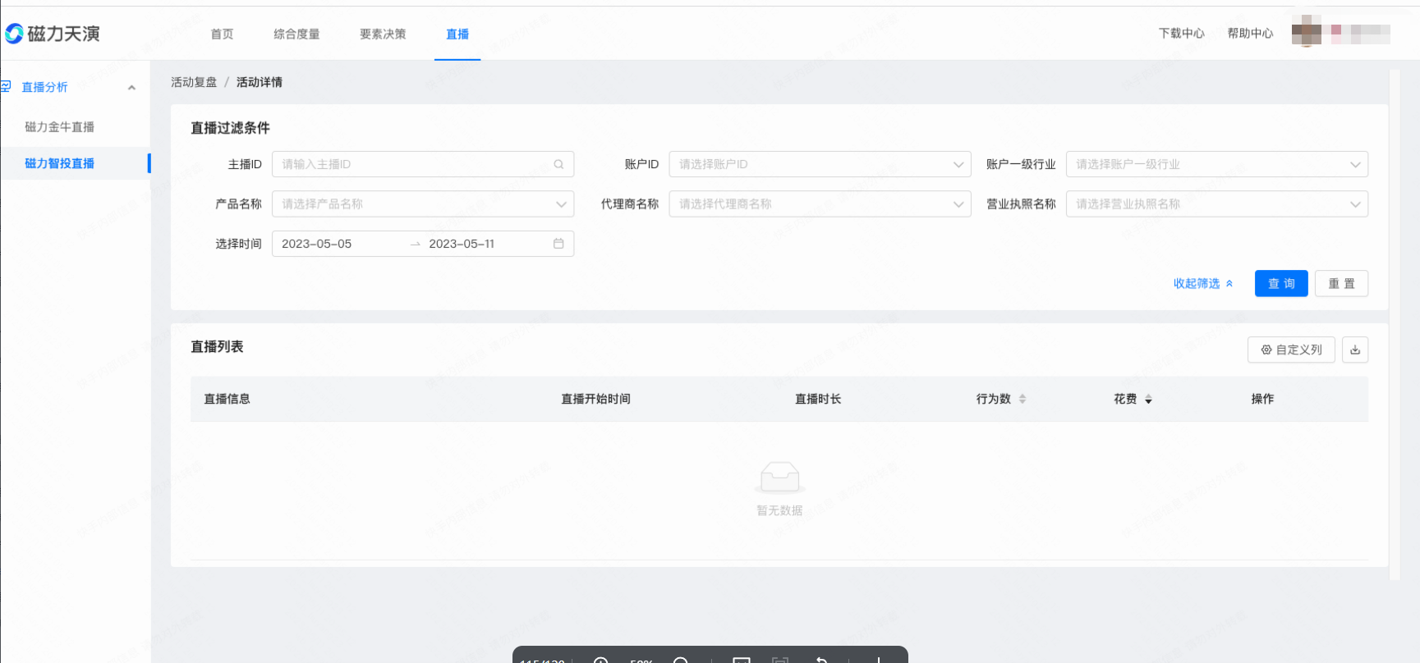Open the 要素决策 tab
This screenshot has width=1420, height=663.
(x=383, y=34)
